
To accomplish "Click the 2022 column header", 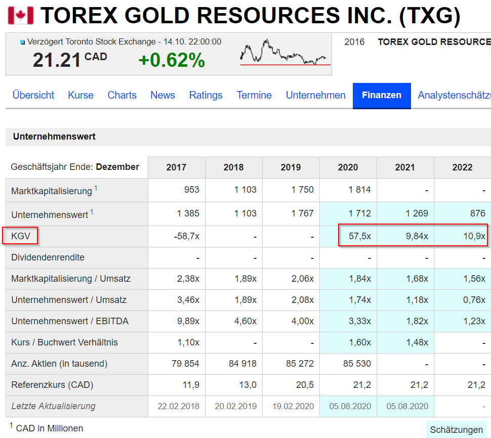I will pos(462,167).
